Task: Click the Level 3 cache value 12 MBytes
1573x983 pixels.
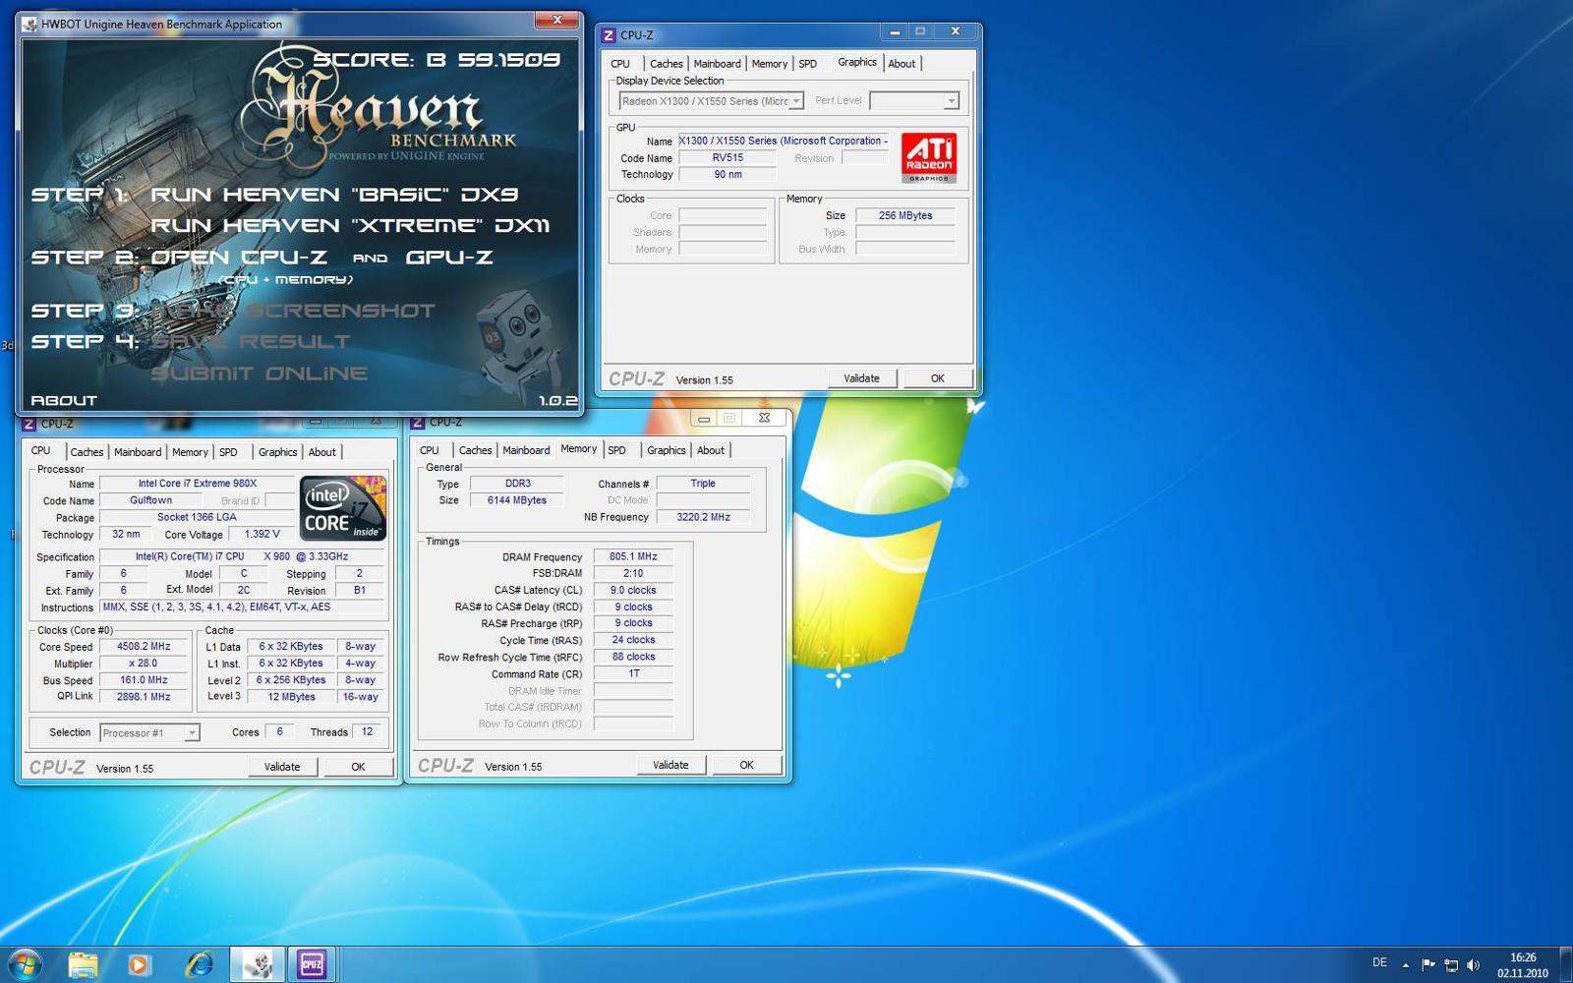Action: [x=292, y=697]
